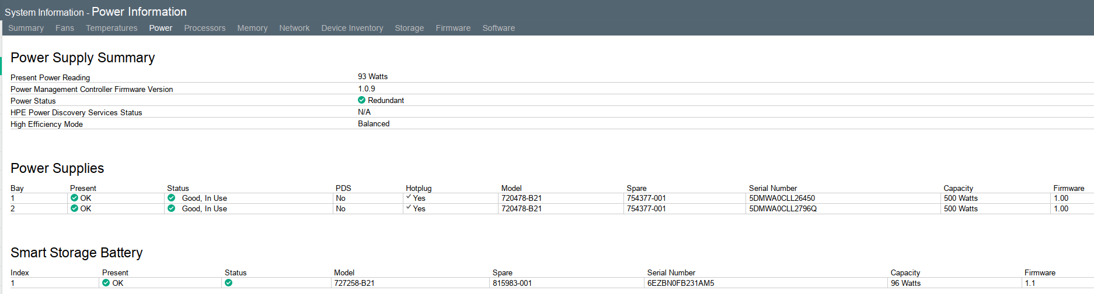The height and width of the screenshot is (294, 1094).
Task: Select the Software tab
Action: pos(499,28)
